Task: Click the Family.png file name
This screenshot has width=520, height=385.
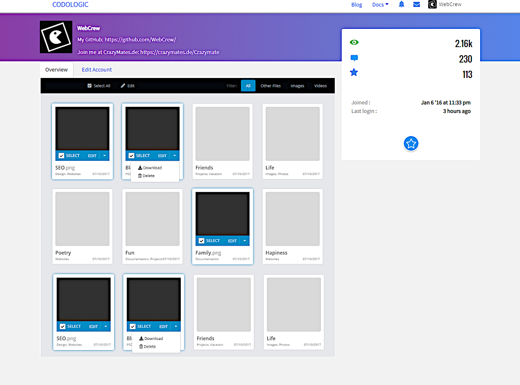Action: click(208, 253)
